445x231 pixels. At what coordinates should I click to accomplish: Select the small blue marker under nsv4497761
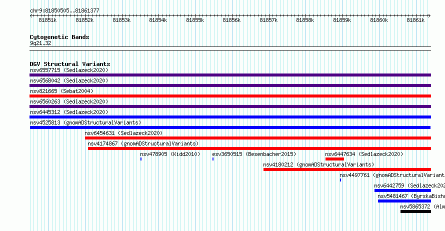coord(340,180)
